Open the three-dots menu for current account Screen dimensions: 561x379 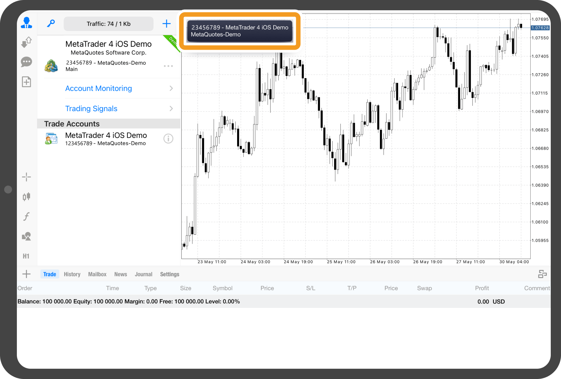click(168, 66)
